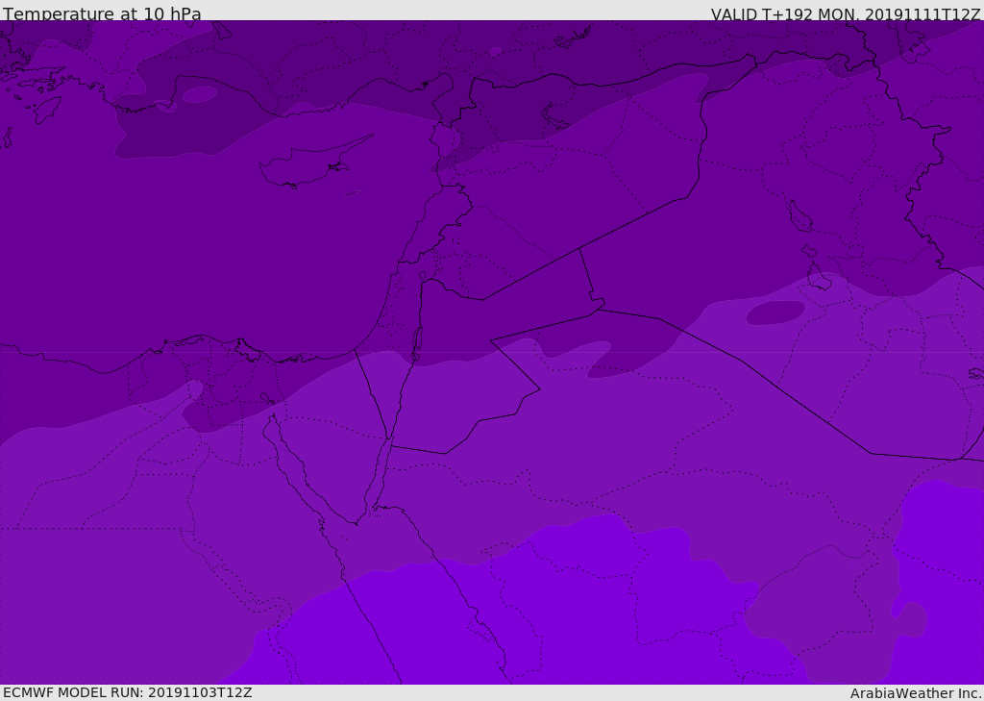984x701 pixels.
Task: Click the 'ArabiaWeather Inc.' credit text
Action: point(915,693)
